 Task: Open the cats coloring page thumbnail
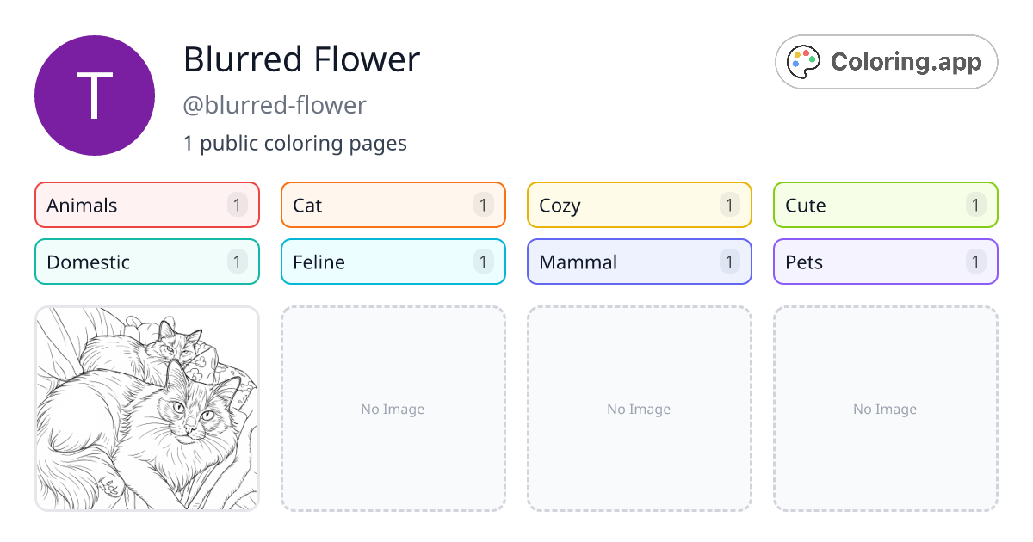pyautogui.click(x=147, y=409)
